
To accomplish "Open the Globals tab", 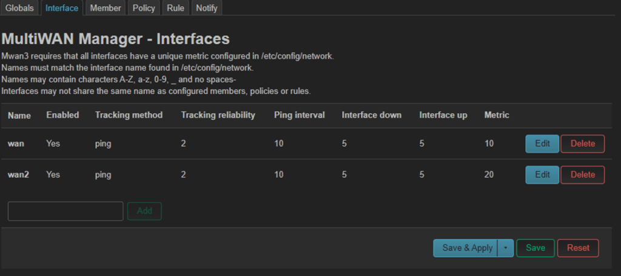I will pos(19,8).
